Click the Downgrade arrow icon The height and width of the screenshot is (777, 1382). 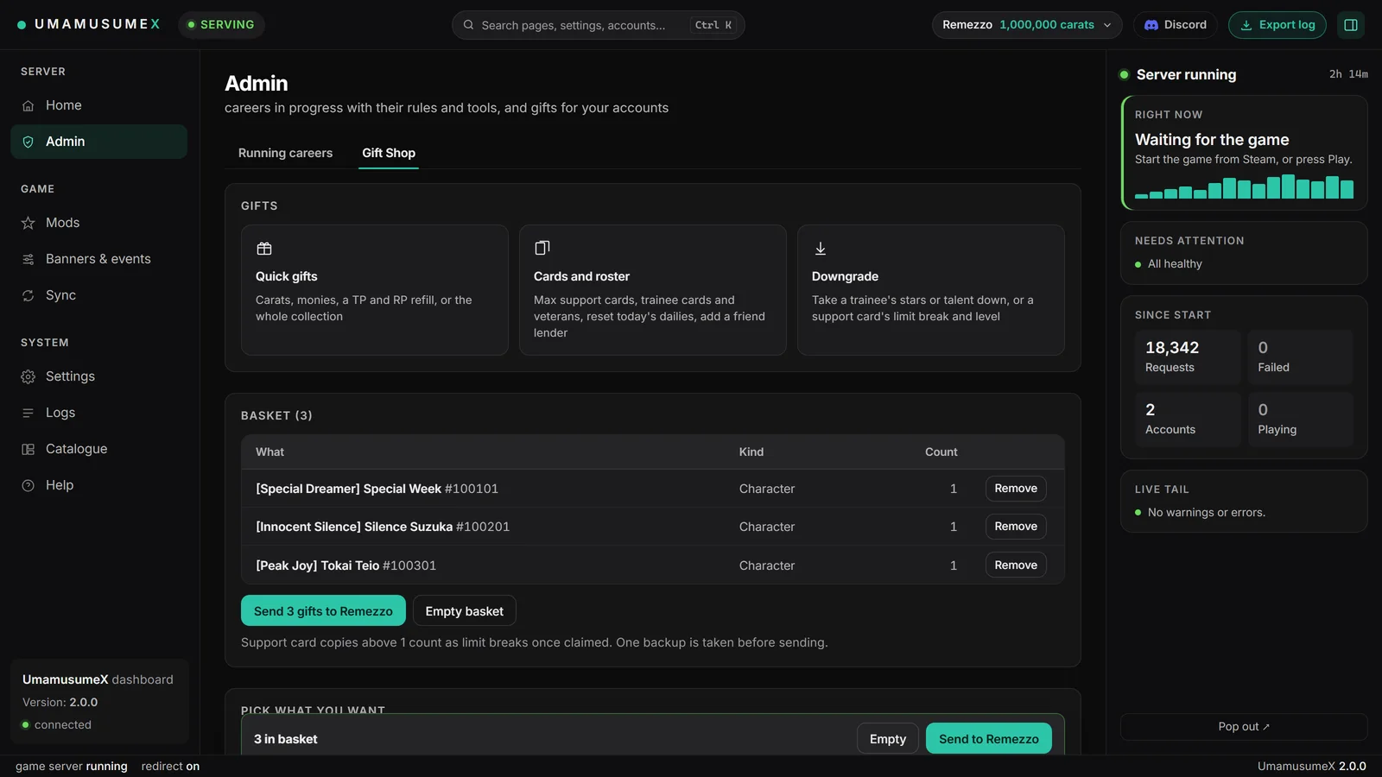click(x=821, y=249)
